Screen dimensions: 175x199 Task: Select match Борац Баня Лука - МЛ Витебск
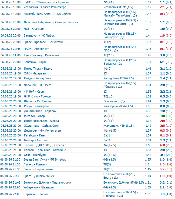[45, 160]
